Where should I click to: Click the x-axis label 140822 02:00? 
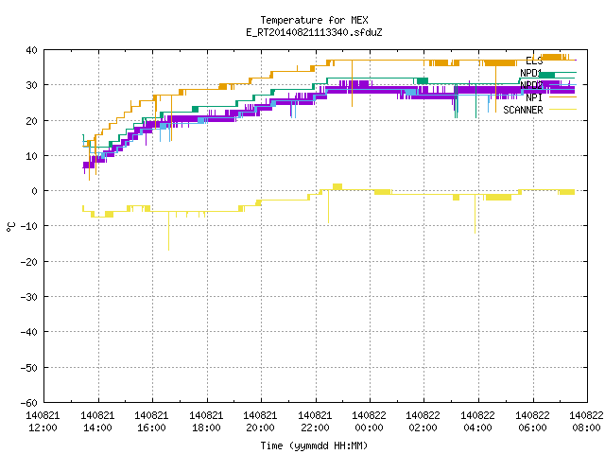point(423,422)
